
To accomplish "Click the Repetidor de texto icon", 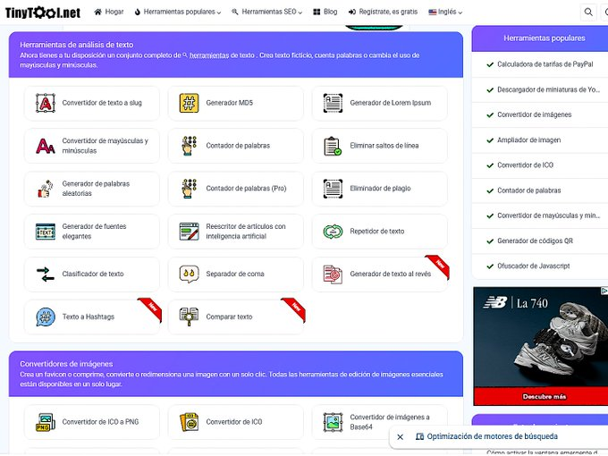I will click(x=333, y=232).
